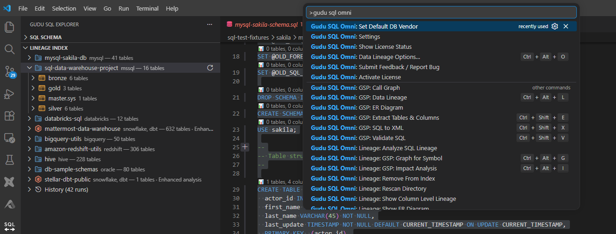Select the db-sample-schemas tree row
The image size is (616, 234).
120,169
